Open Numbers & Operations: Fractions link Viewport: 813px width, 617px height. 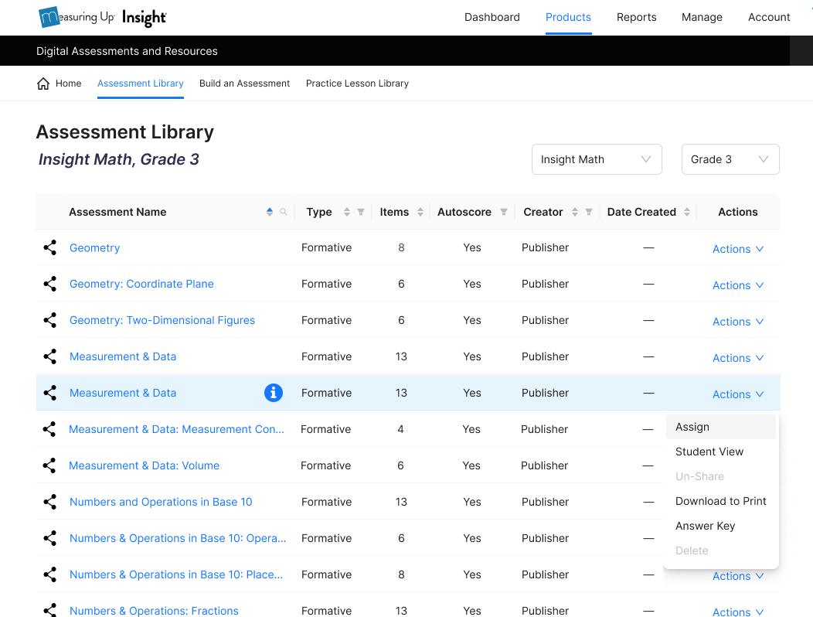[154, 611]
